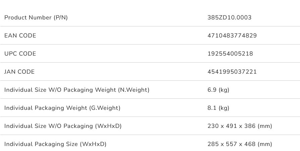300x151 pixels.
Task: Click the JAN CODE label
Action: (19, 72)
